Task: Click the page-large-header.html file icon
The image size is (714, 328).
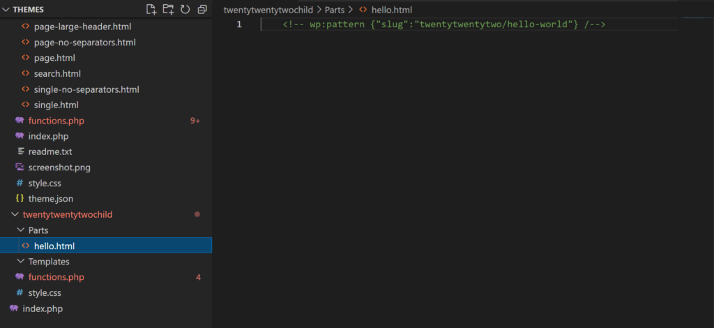Action: [26, 27]
